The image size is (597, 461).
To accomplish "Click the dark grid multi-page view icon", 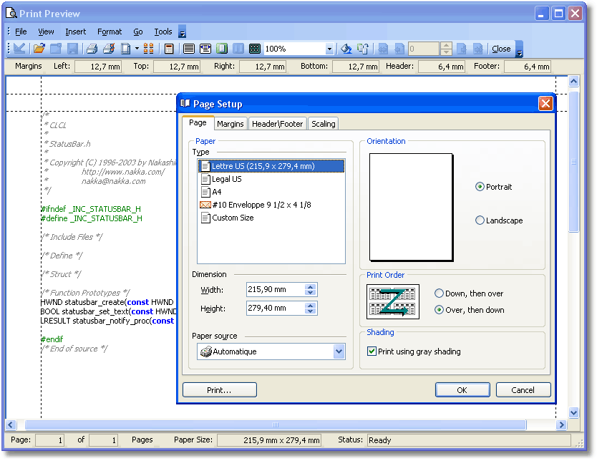I will click(x=254, y=49).
